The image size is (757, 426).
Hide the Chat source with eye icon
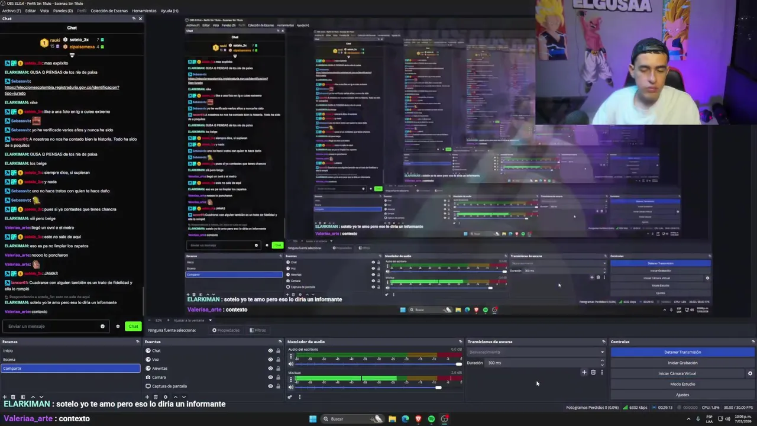coord(270,351)
